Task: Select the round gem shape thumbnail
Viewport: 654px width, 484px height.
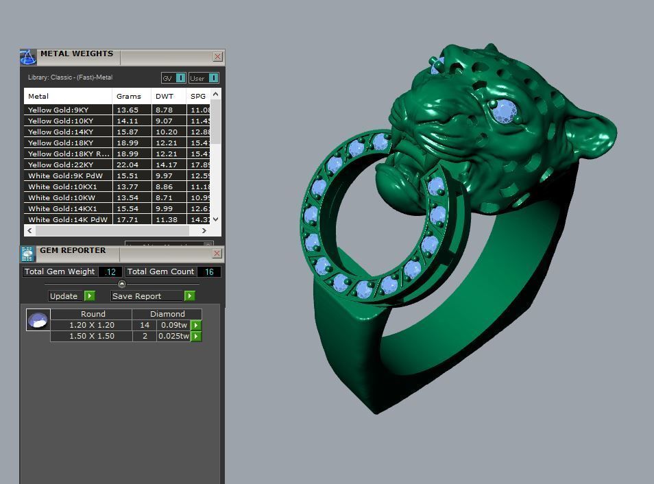Action: tap(38, 320)
